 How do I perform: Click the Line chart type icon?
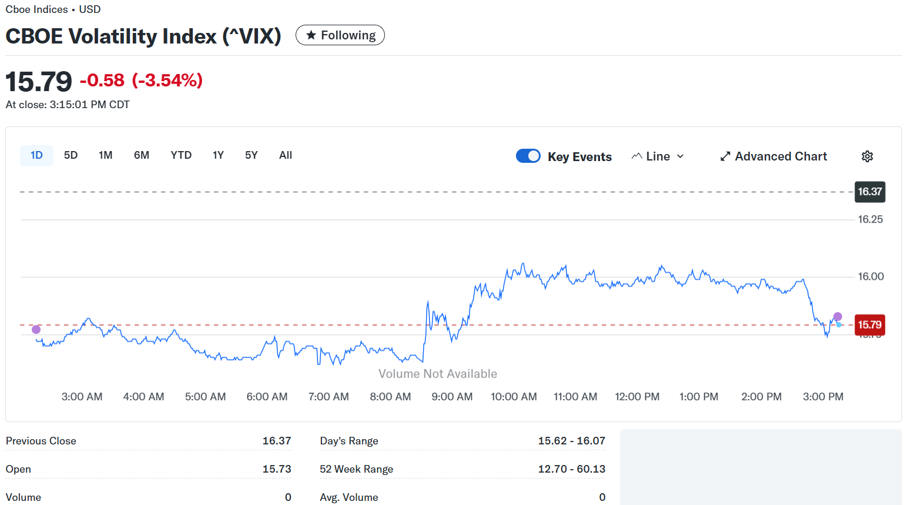click(x=637, y=156)
